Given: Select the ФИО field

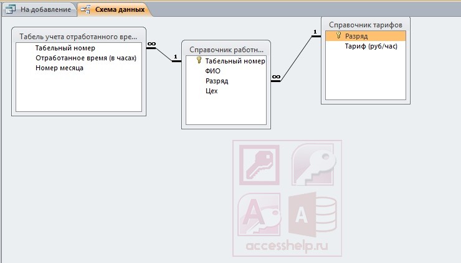Looking at the screenshot, I should (212, 71).
